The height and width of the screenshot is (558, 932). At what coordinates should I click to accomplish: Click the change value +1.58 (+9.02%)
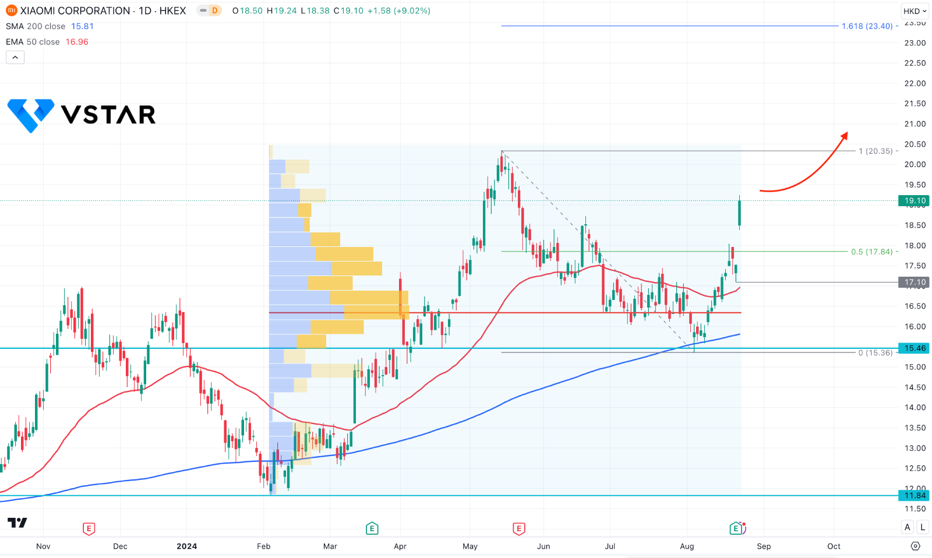click(x=399, y=10)
